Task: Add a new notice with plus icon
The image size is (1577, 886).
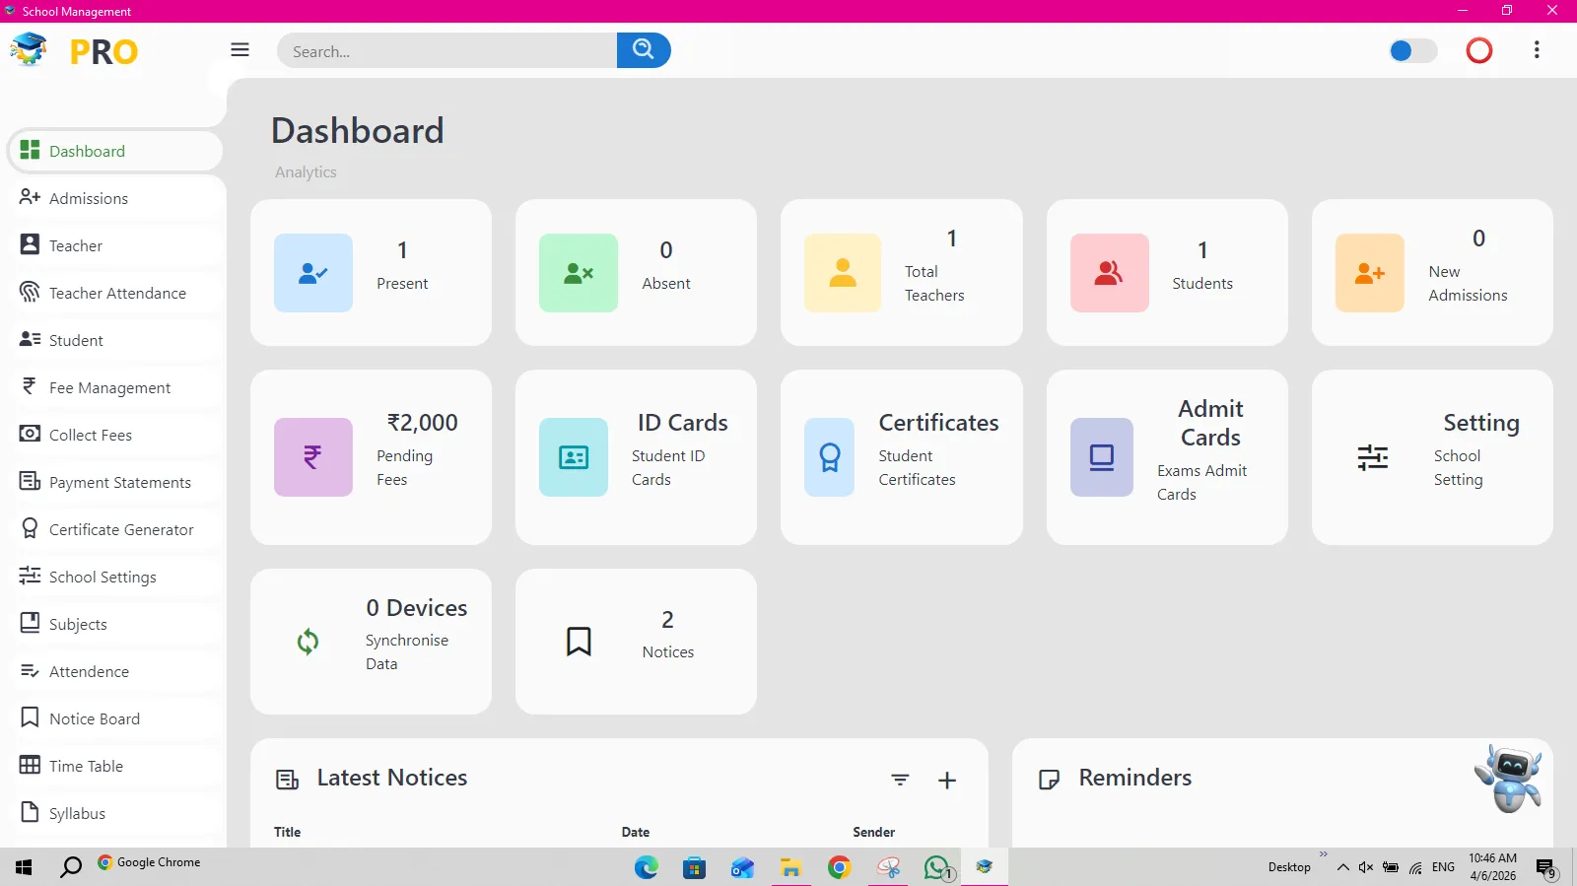Action: pyautogui.click(x=947, y=781)
